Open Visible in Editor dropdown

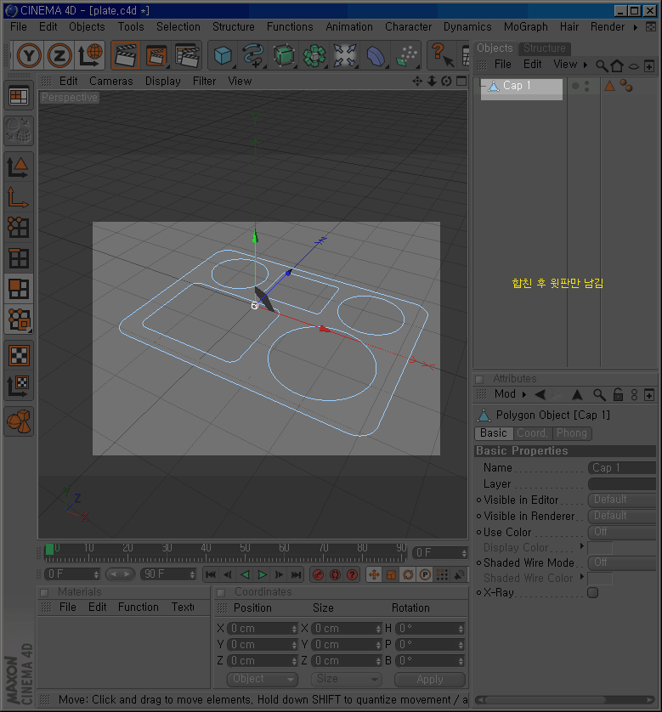click(622, 500)
